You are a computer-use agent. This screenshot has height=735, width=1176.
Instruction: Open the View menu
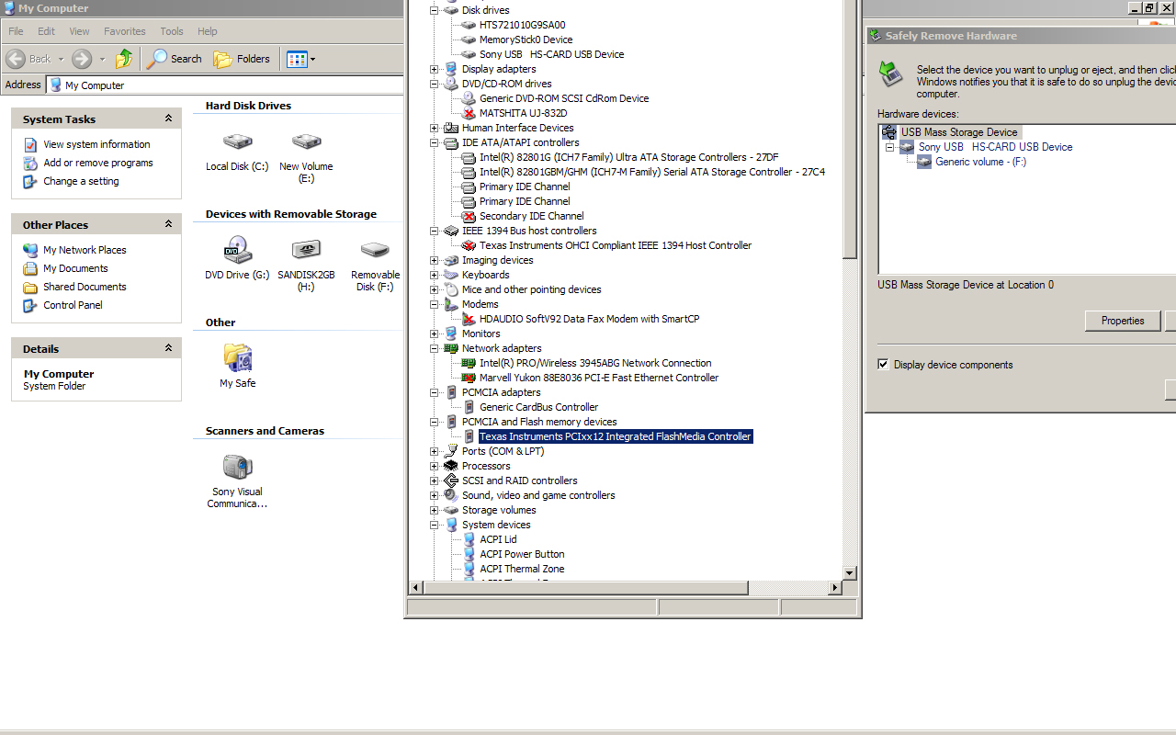click(x=80, y=31)
